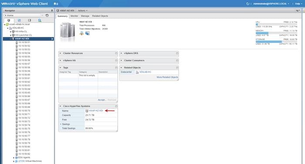Open the vSphere Home icon

[x=55, y=3]
